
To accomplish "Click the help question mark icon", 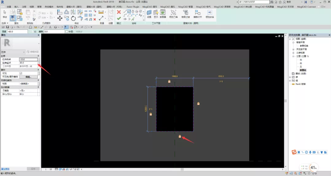I will (312, 2).
